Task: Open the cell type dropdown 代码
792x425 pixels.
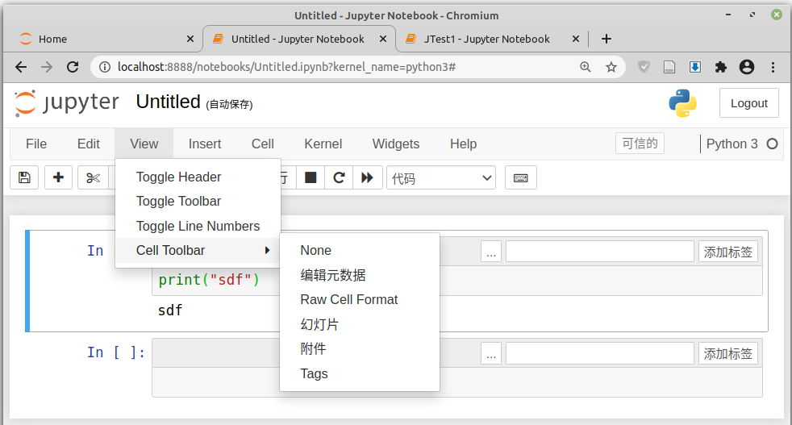Action: (x=441, y=178)
